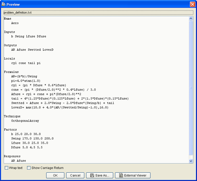Image resolution: width=197 pixels, height=181 pixels.
Task: Click the OrthogonalArray technique line
Action: [x=25, y=121]
